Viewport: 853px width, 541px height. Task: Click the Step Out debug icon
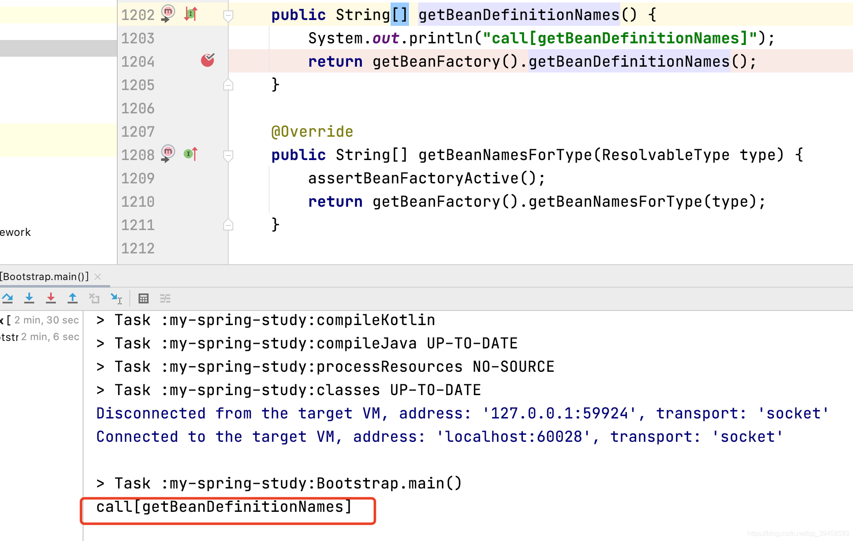pyautogui.click(x=73, y=298)
